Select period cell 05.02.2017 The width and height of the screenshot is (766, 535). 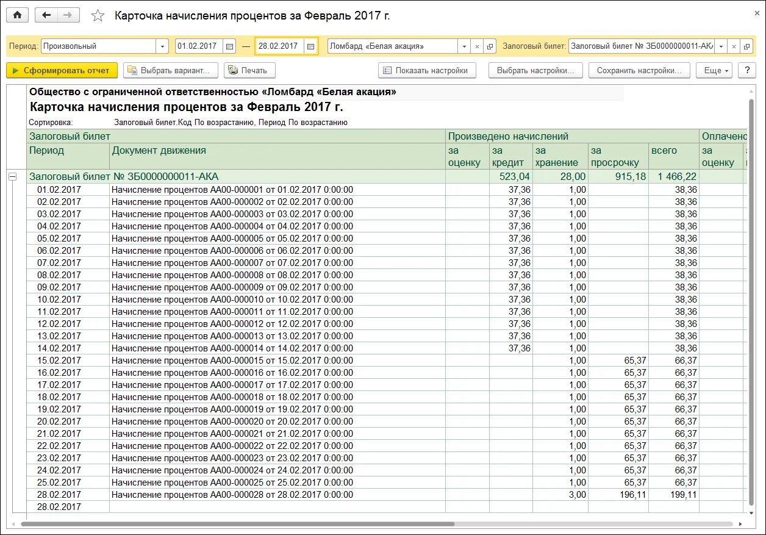(x=68, y=239)
